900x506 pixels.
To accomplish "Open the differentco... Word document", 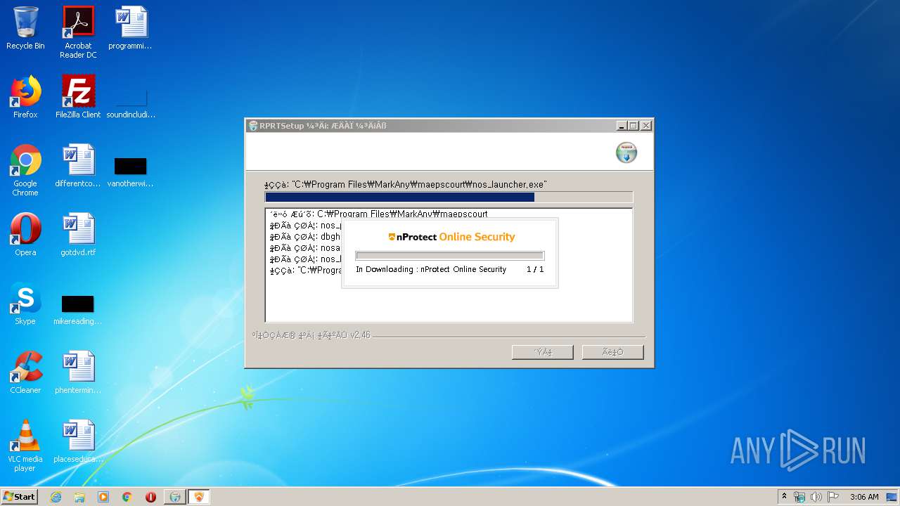I will coord(78,166).
